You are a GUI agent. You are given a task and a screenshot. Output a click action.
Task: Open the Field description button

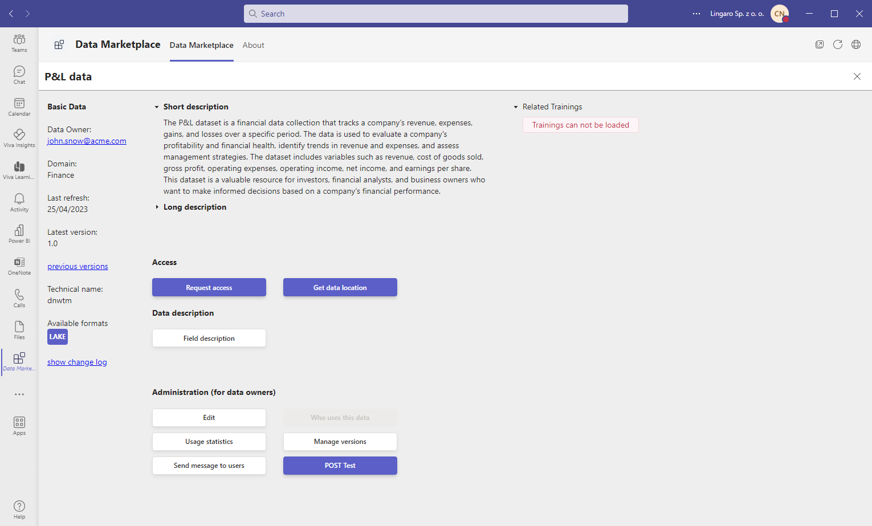[209, 338]
